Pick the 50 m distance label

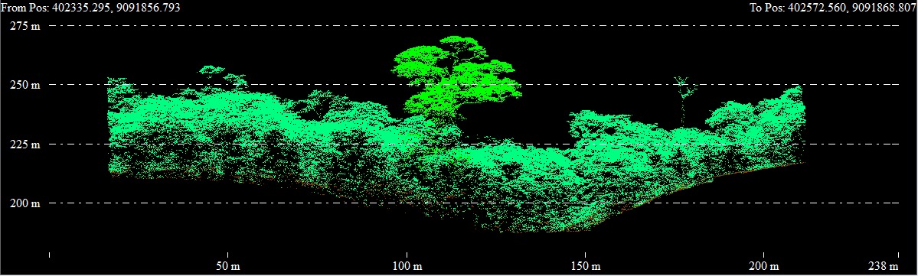click(227, 266)
